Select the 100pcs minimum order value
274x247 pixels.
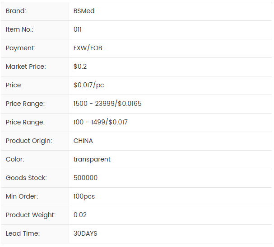(x=84, y=196)
